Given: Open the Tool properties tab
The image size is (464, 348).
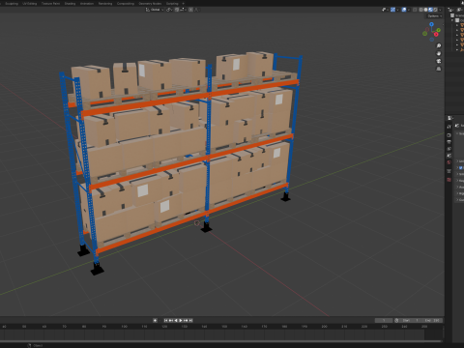Looking at the screenshot, I should [449, 127].
